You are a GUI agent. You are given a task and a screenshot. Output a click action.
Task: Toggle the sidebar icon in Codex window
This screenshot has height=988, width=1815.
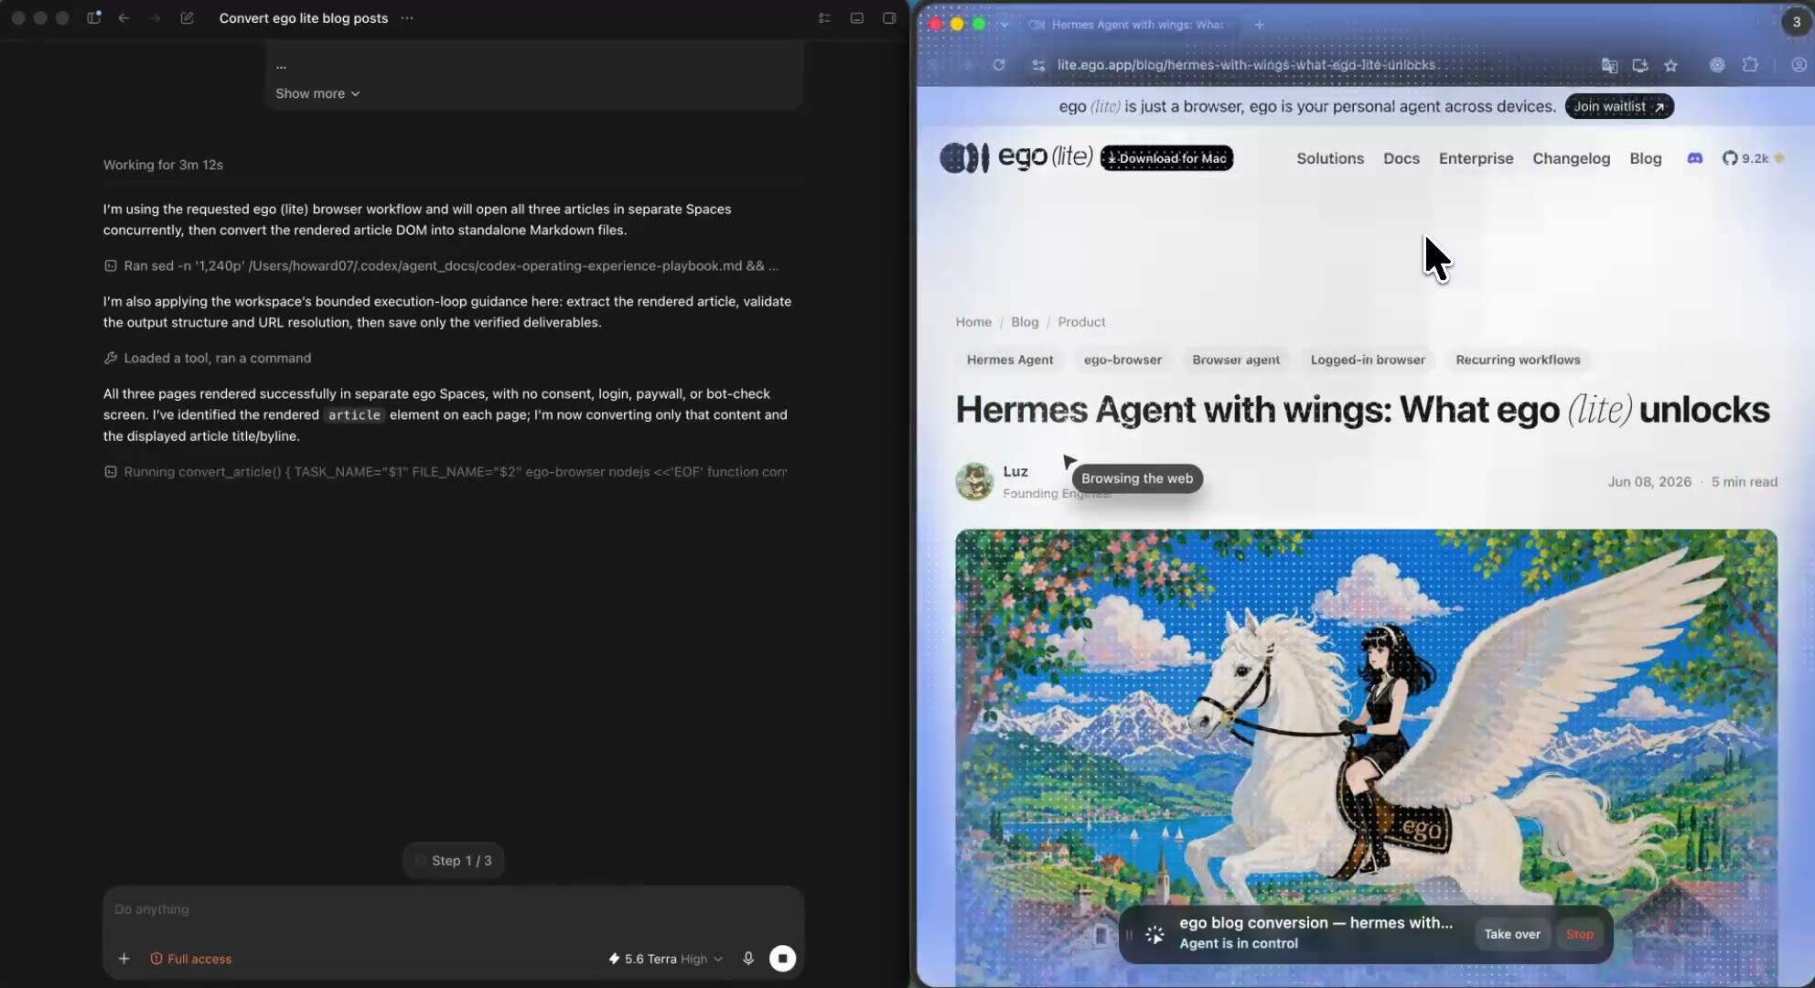[93, 18]
